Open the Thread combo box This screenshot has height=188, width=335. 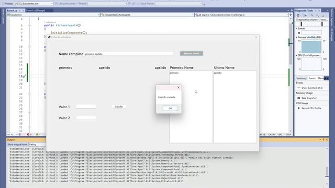pyautogui.click(x=107, y=4)
